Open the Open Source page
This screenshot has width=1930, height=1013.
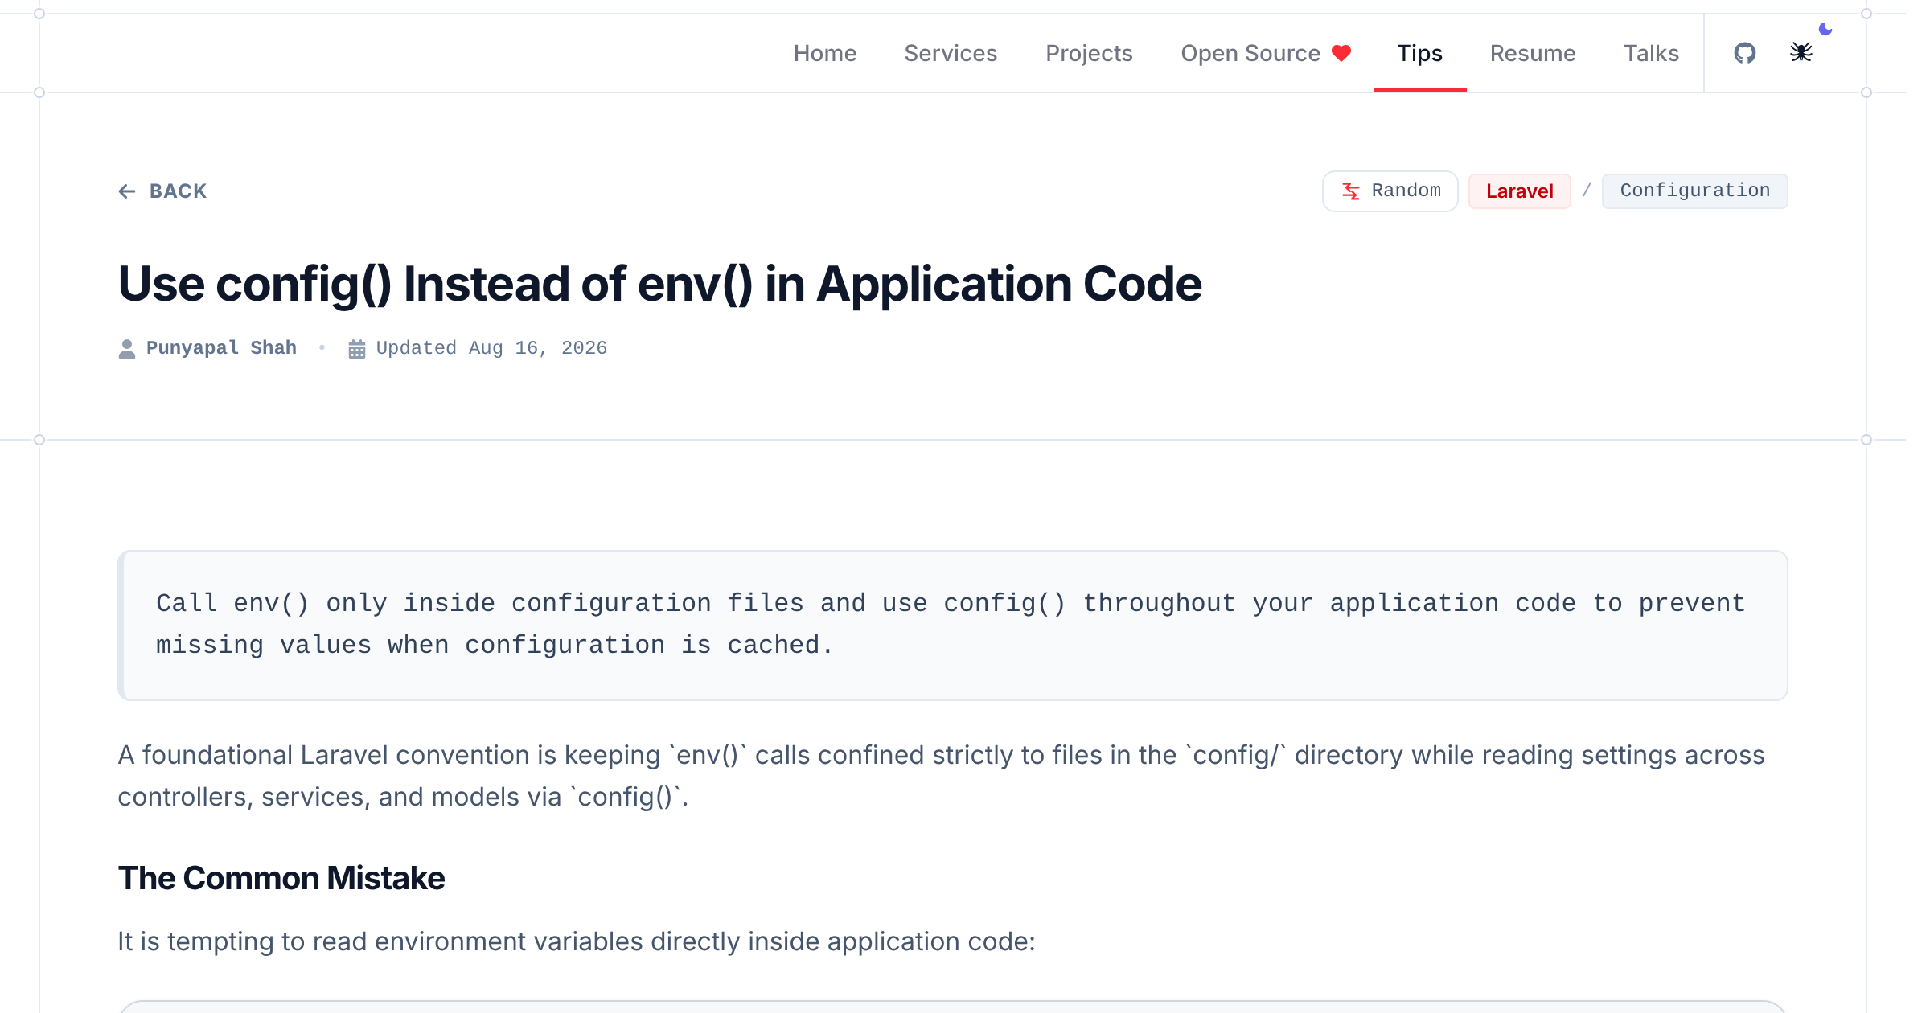click(1266, 53)
